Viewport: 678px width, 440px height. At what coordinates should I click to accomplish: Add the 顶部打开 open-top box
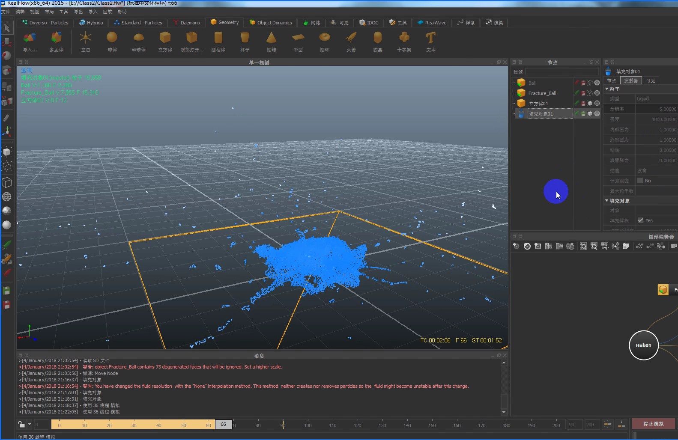pyautogui.click(x=191, y=38)
